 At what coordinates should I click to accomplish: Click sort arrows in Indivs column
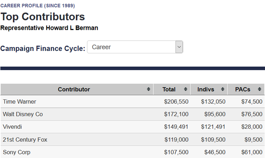coord(223,89)
